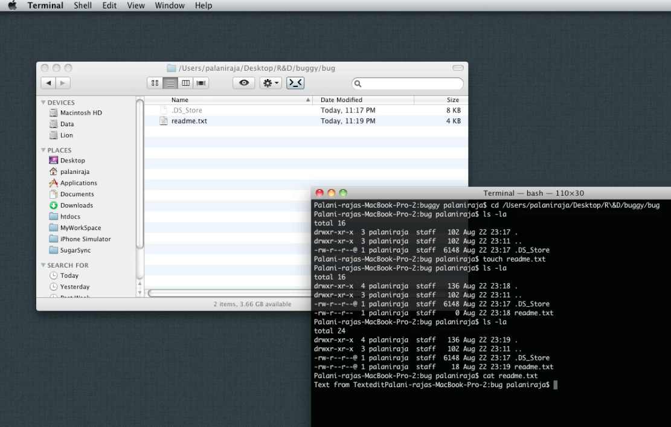The height and width of the screenshot is (427, 671).
Task: Click sidebar scroll down arrow
Action: pos(140,293)
